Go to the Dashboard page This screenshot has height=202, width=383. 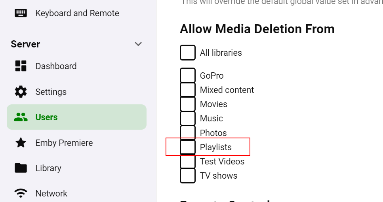(56, 66)
